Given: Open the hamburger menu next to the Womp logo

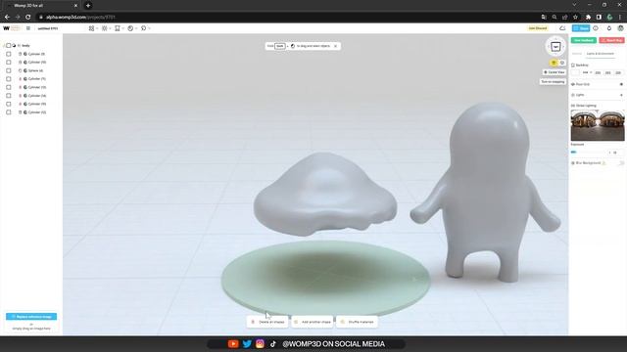Looking at the screenshot, I should 28,28.
